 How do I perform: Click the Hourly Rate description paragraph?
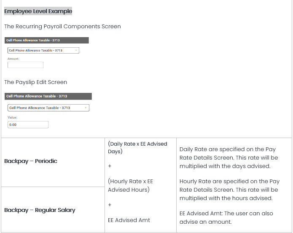pos(229,190)
